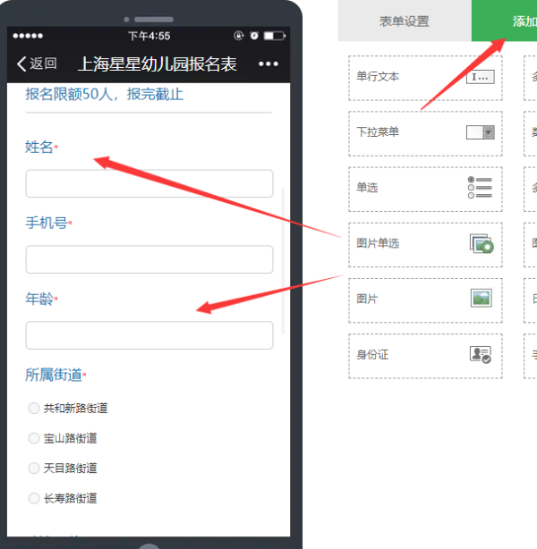Click the dropdown menu component icon
This screenshot has height=549, width=537.
tap(481, 132)
